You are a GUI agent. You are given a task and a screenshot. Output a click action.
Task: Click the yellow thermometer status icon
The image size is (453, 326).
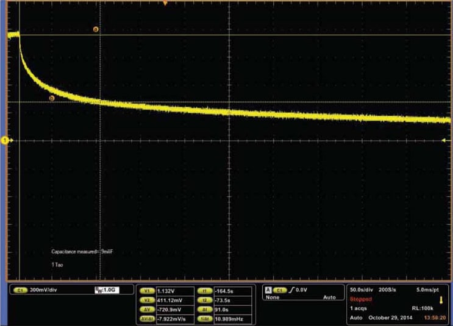click(441, 300)
